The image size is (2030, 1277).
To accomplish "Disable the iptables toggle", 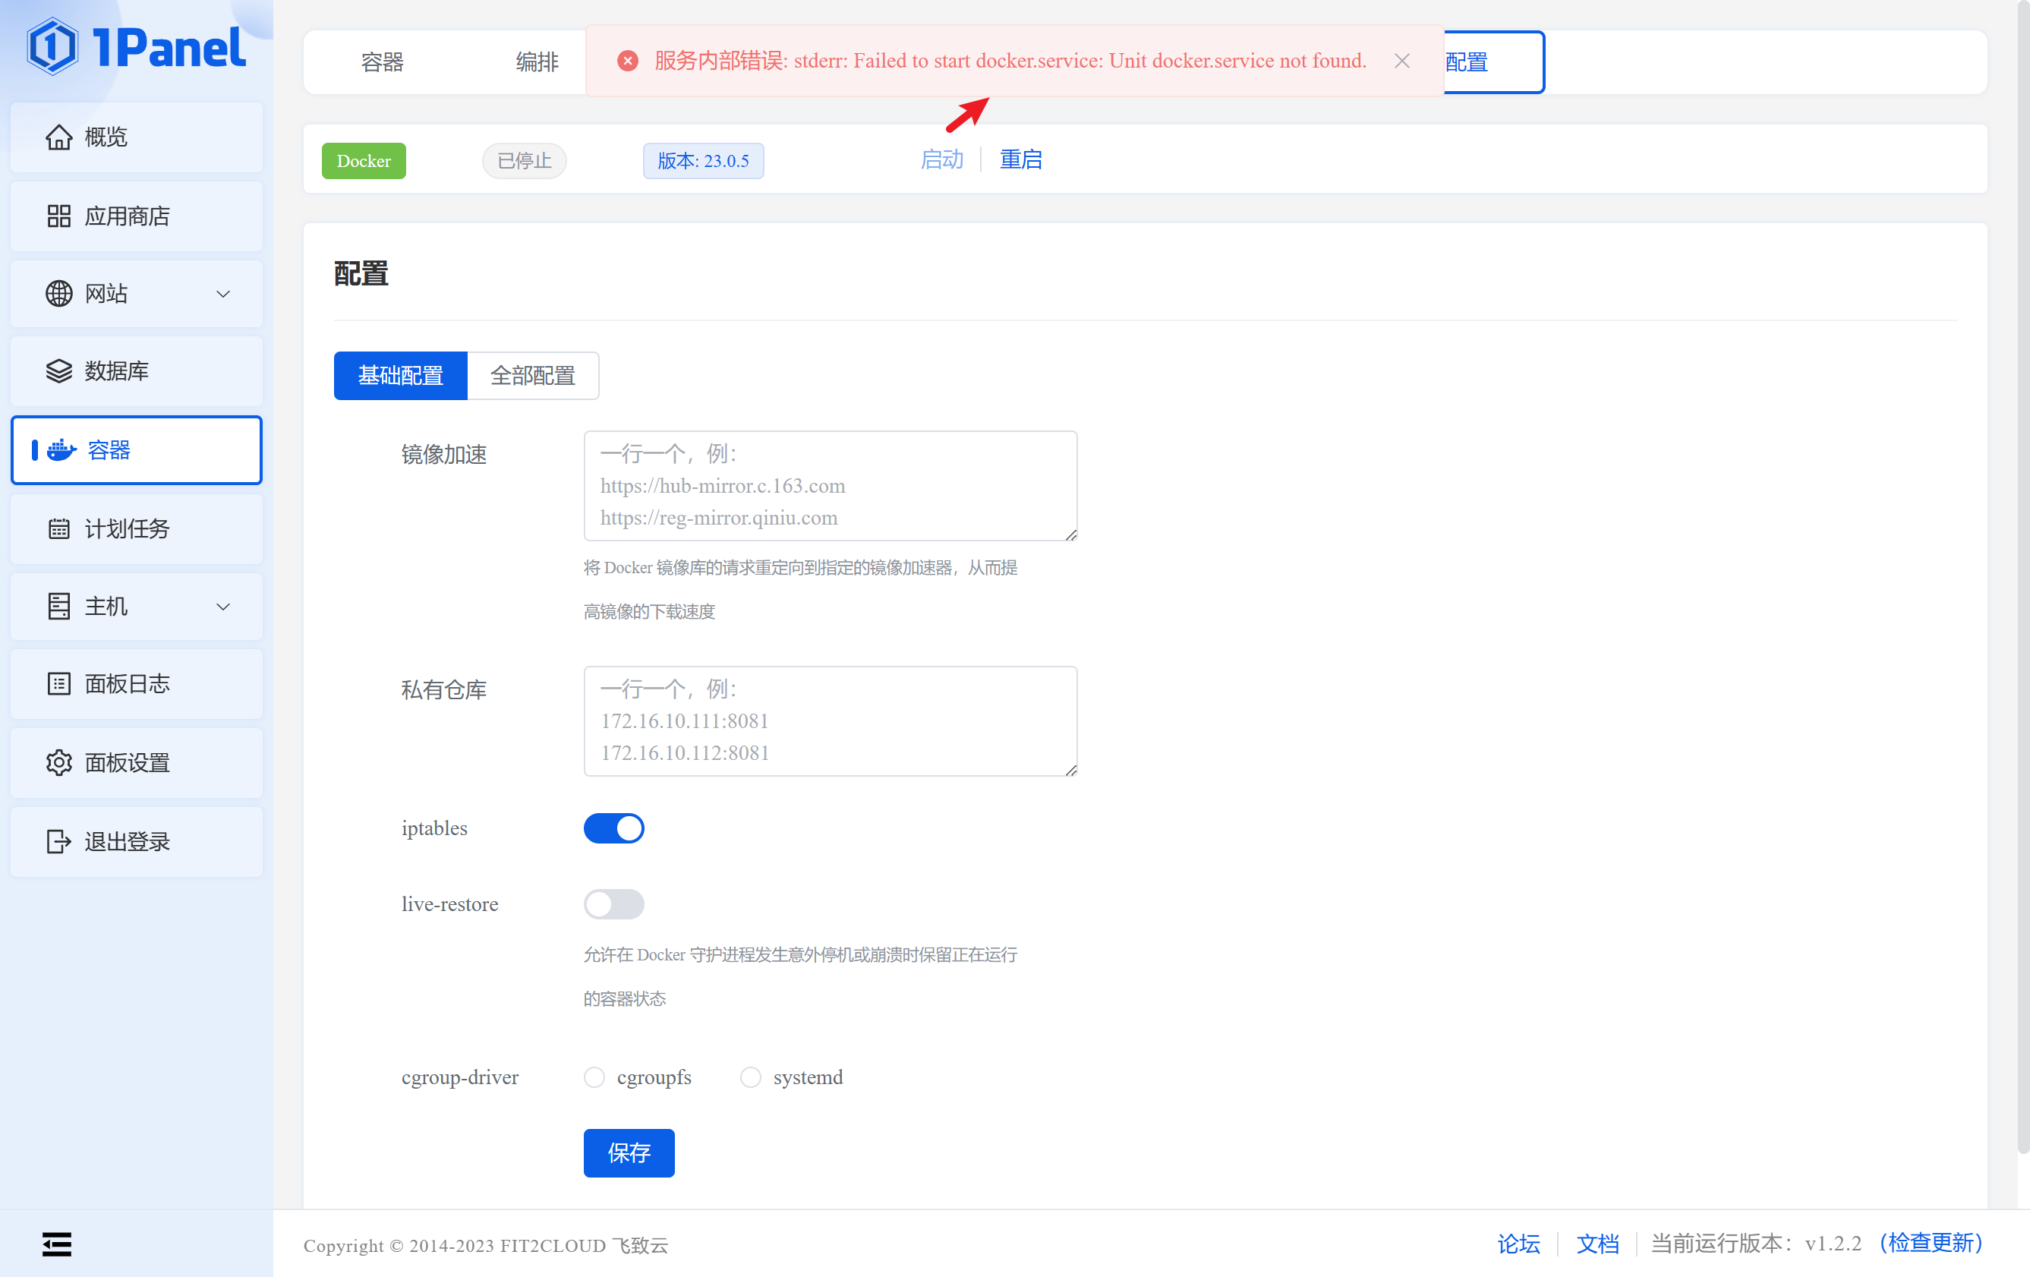I will pyautogui.click(x=613, y=828).
